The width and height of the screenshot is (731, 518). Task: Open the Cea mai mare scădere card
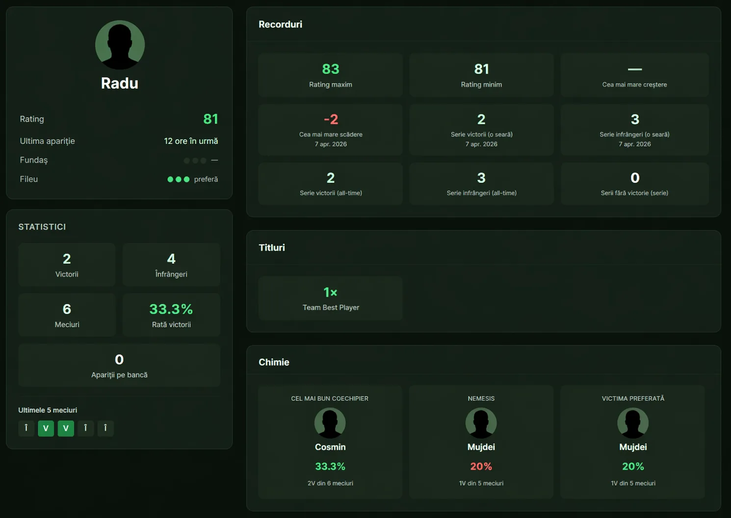[x=331, y=130]
